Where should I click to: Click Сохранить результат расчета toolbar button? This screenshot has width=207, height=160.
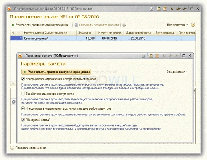(97, 25)
